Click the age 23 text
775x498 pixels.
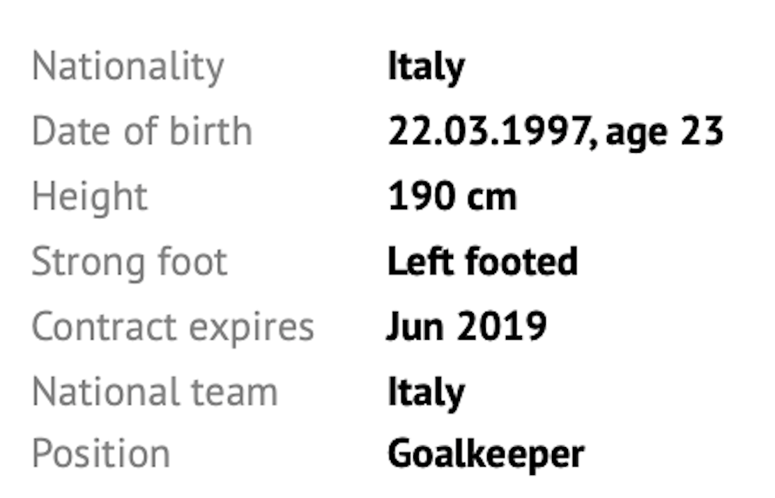pos(664,132)
